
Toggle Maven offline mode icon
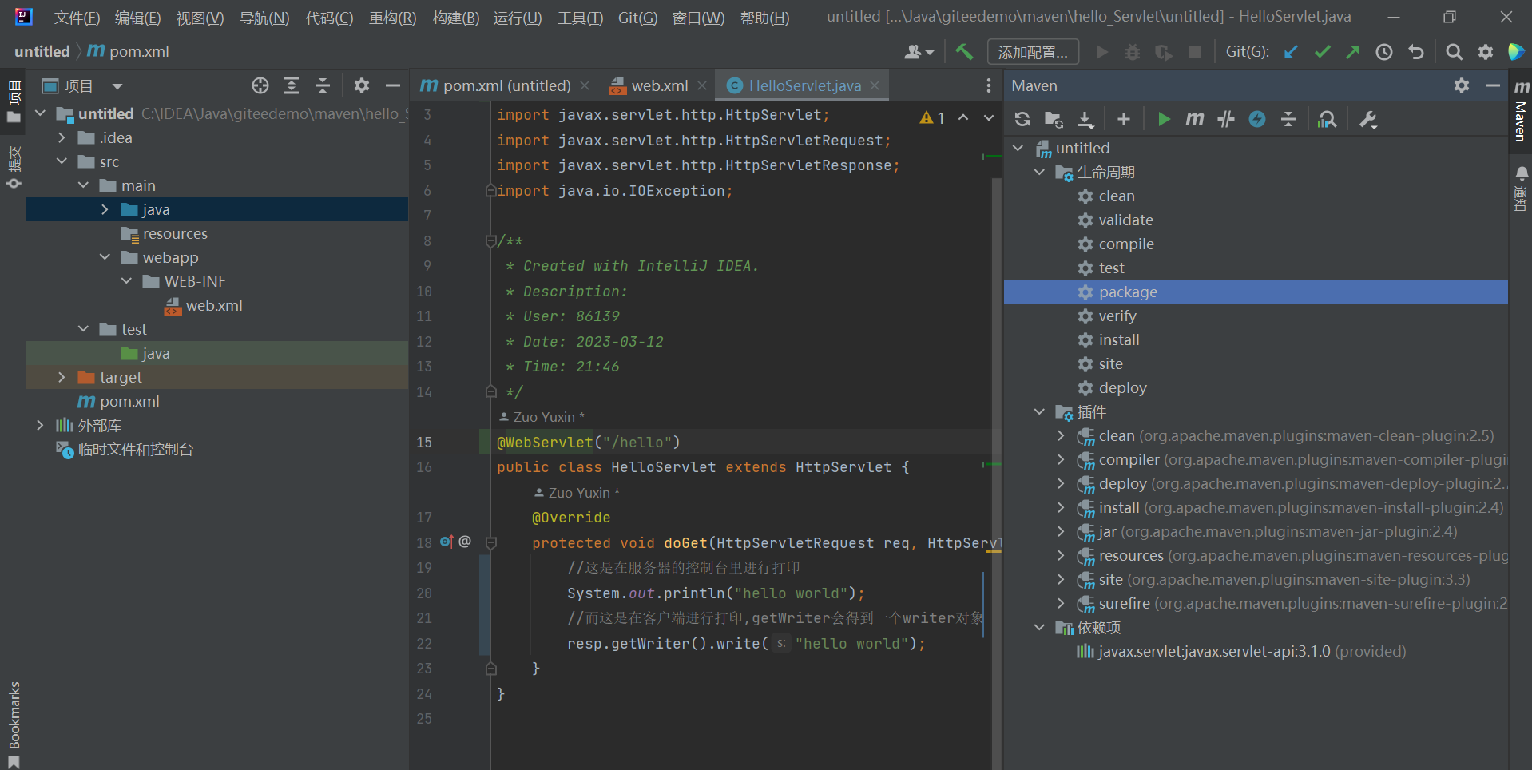point(1226,120)
